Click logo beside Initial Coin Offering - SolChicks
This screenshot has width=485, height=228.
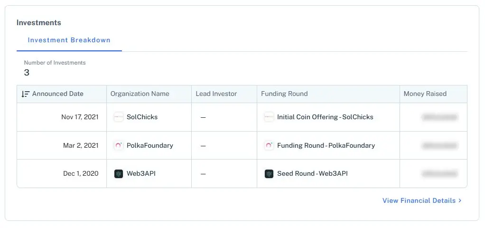pyautogui.click(x=269, y=117)
